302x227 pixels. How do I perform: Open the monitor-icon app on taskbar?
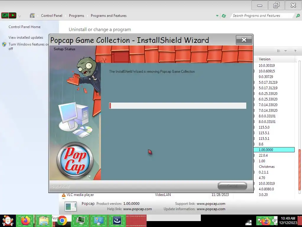(80, 221)
